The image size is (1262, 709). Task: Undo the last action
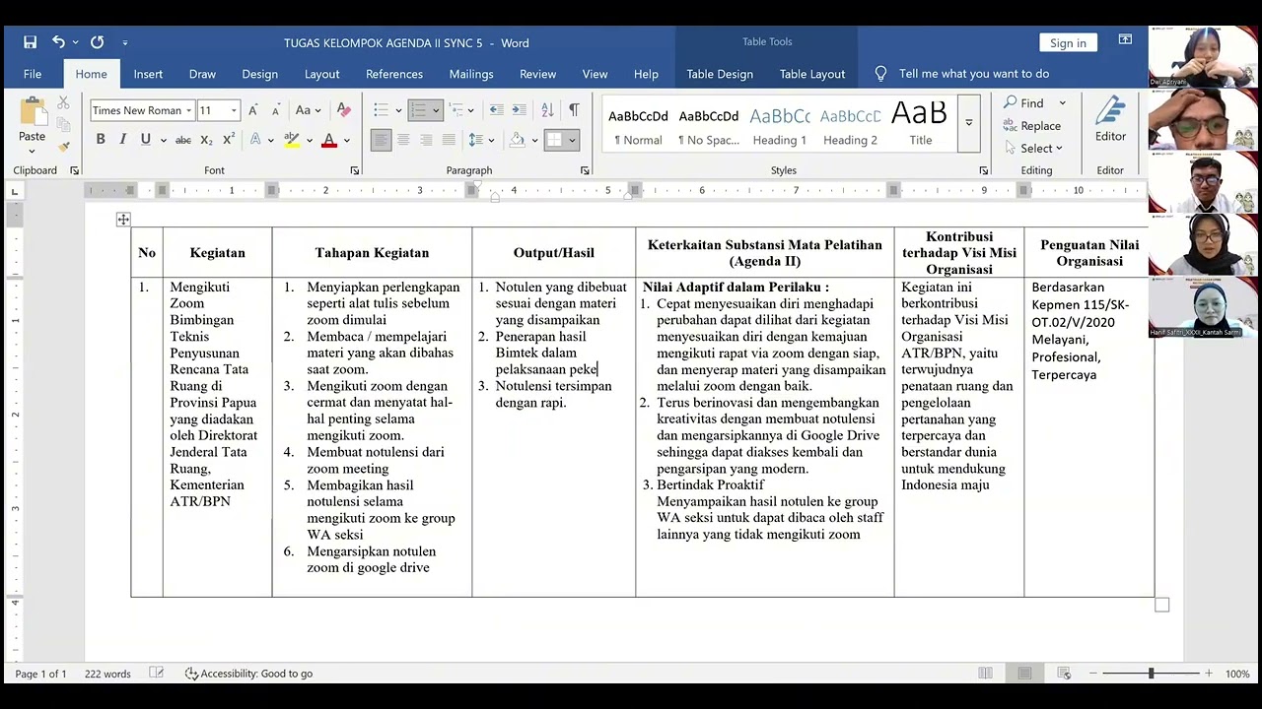point(58,42)
